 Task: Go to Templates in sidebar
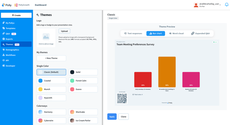[x=16, y=28]
